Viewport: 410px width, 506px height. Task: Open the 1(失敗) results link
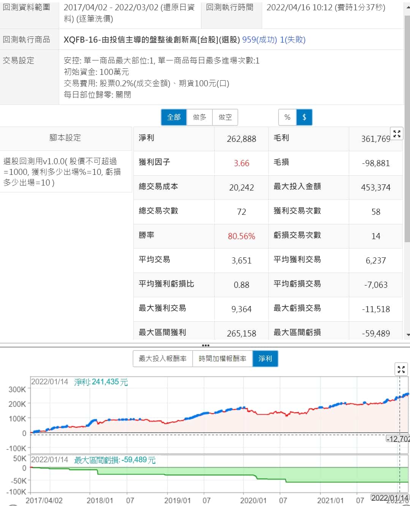click(293, 40)
